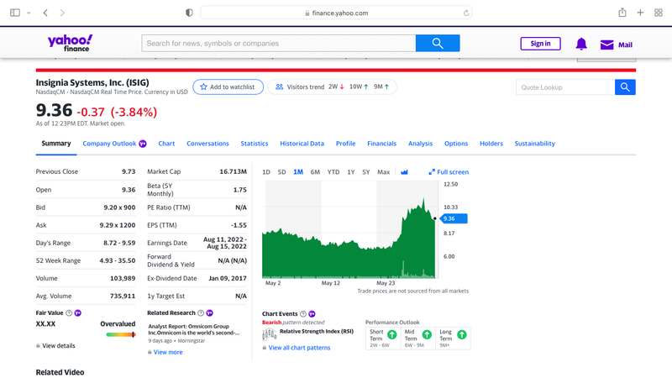672x378 pixels.
Task: Reload the page in address bar
Action: tap(466, 13)
